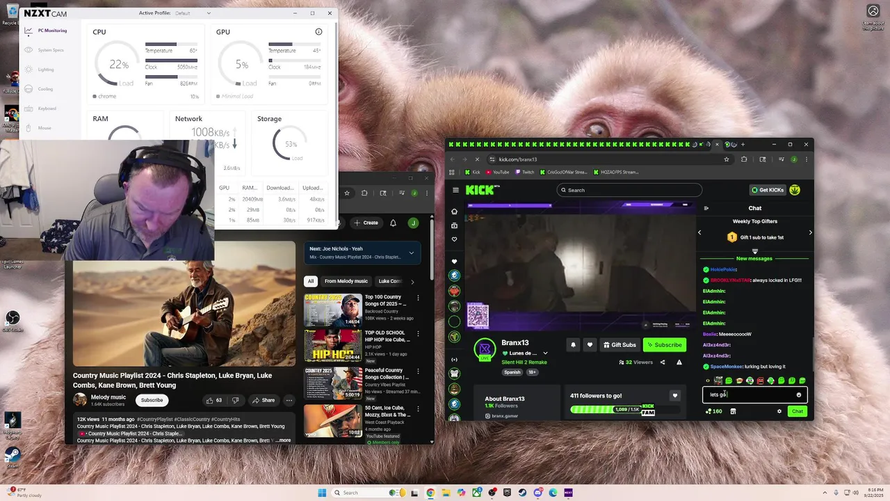Open Silent Hill 2 Remake category link
This screenshot has height=501, width=890.
pos(524,362)
